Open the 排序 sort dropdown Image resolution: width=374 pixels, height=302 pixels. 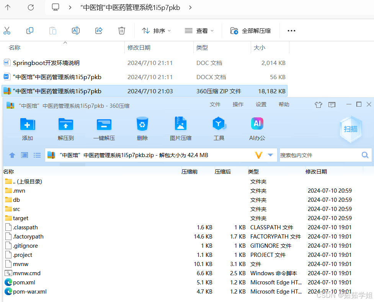pos(157,31)
